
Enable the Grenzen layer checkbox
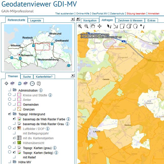14,109
